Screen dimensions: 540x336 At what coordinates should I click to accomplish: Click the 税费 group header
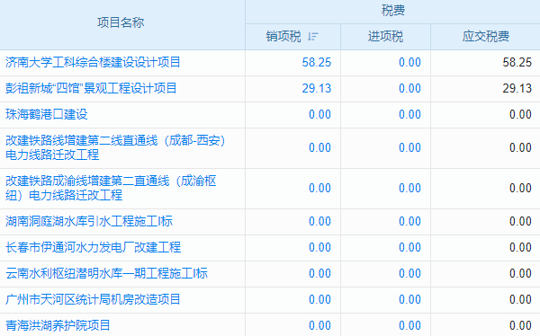393,11
